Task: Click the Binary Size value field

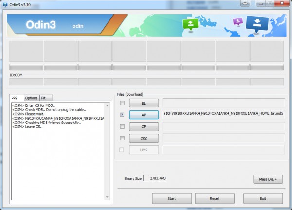Action: coord(155,178)
